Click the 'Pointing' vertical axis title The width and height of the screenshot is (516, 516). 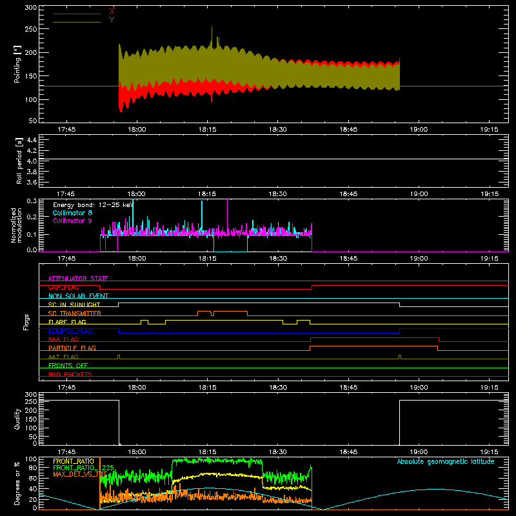[17, 64]
